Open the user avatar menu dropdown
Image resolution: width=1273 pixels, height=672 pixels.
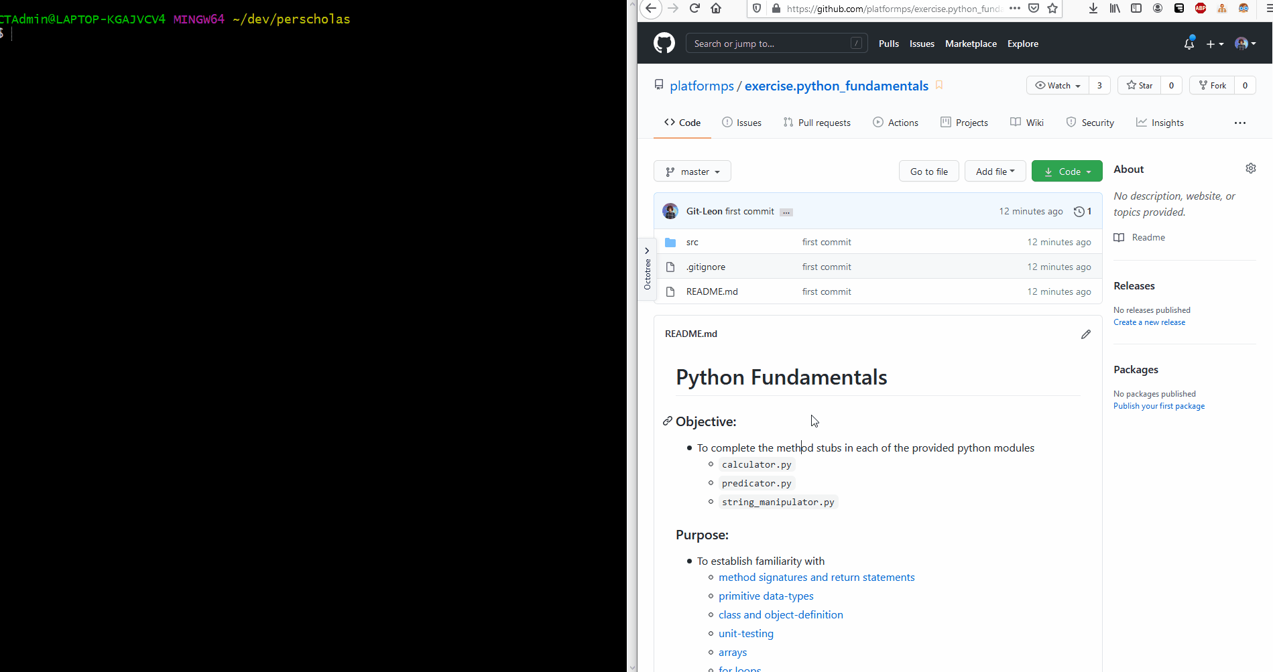(1245, 44)
